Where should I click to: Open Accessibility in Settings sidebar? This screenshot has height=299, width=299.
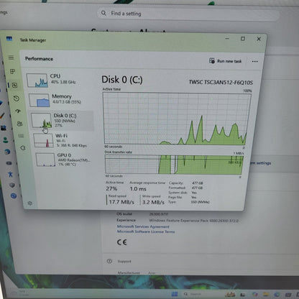tap(10, 174)
